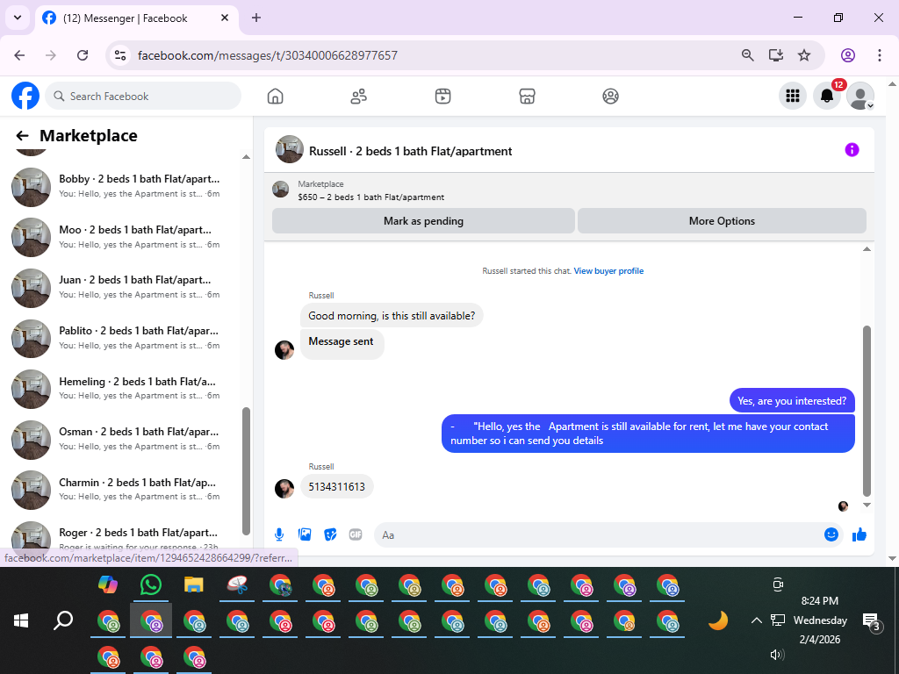
Task: Go to the Home feed icon
Action: click(x=275, y=97)
